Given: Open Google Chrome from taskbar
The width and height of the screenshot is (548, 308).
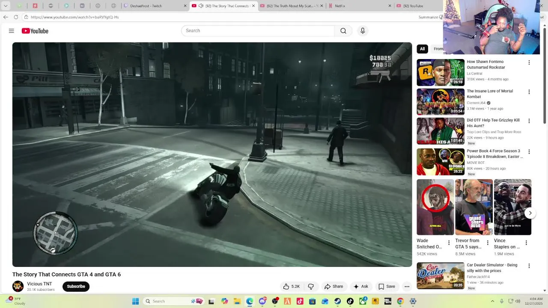Looking at the screenshot, I should [400, 301].
